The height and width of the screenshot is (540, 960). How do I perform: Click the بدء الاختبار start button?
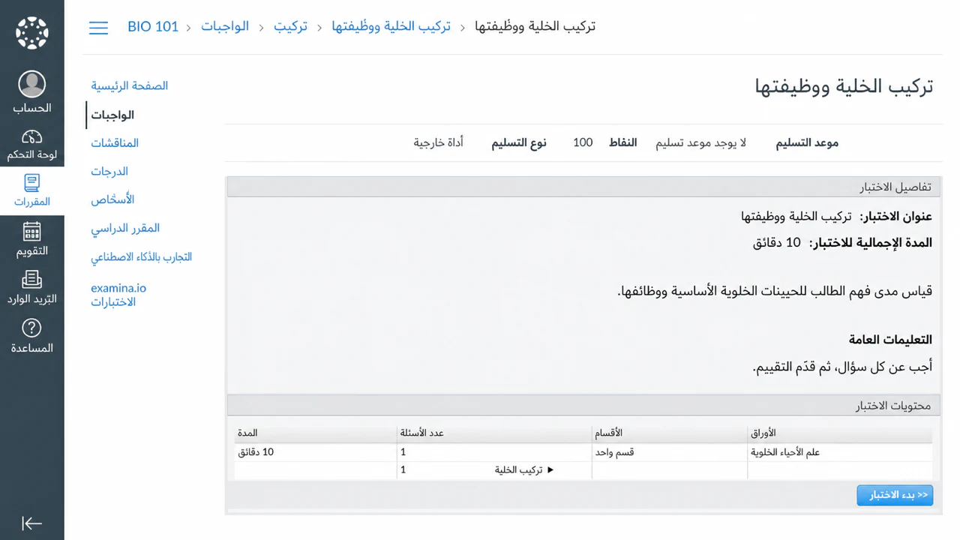tap(895, 495)
